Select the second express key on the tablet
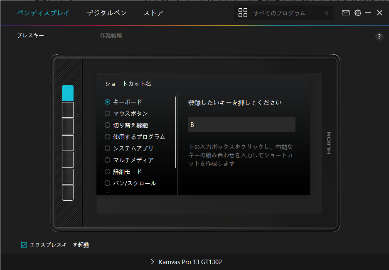Screen dimensions: 389x270 [68, 110]
